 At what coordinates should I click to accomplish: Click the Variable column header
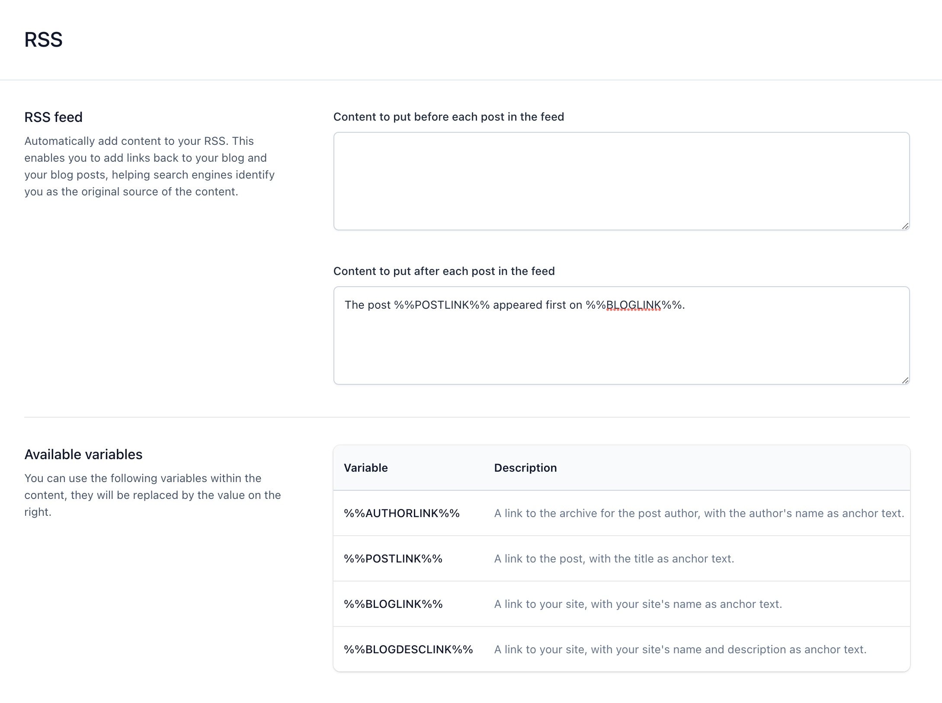click(365, 468)
